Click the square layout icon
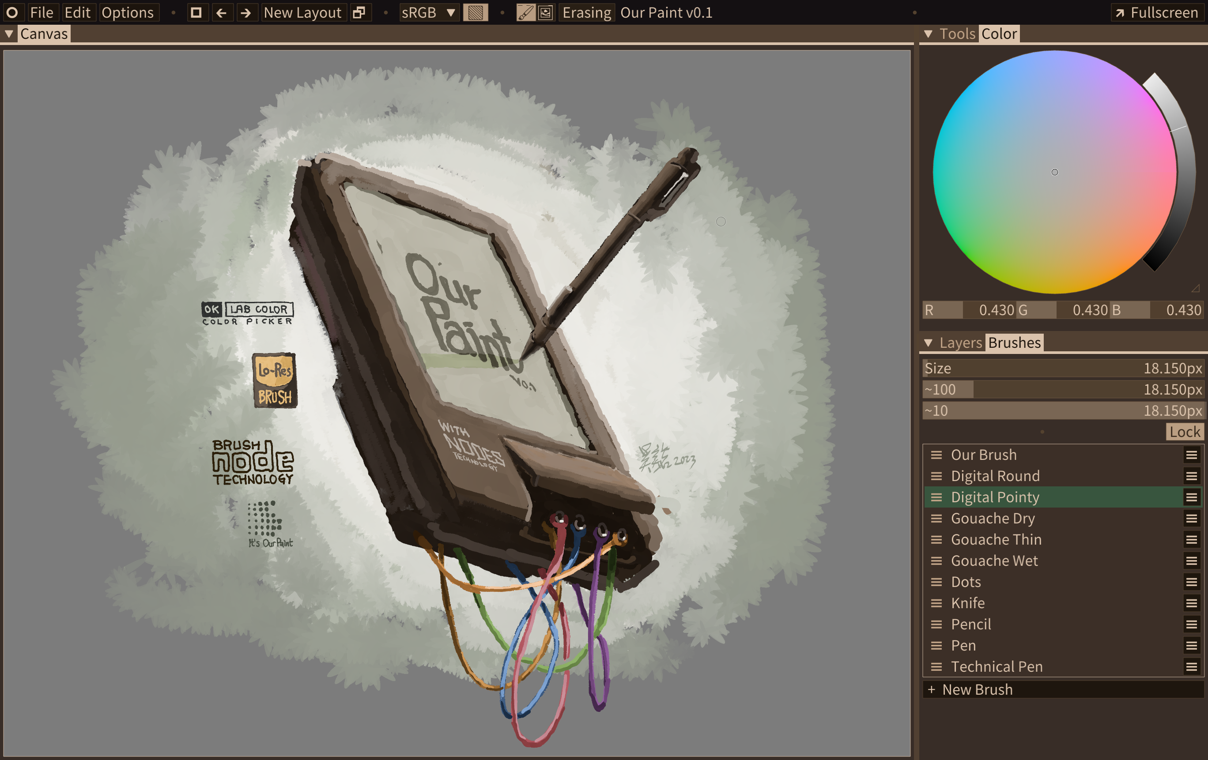The height and width of the screenshot is (760, 1208). pos(196,12)
